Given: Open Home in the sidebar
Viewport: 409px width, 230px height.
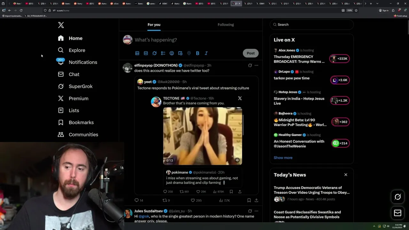Looking at the screenshot, I should click(x=70, y=38).
